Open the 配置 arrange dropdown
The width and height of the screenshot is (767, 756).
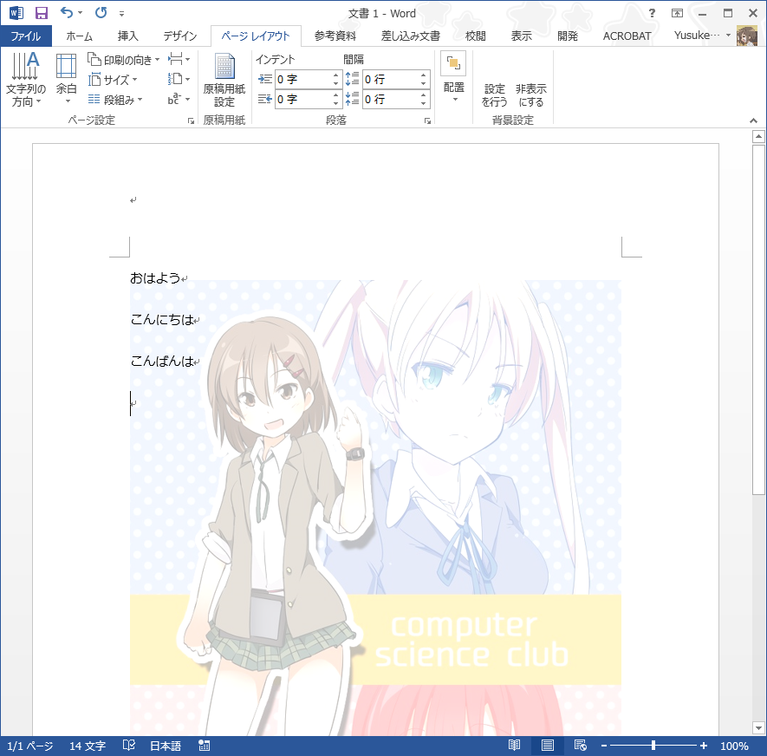pos(454,78)
